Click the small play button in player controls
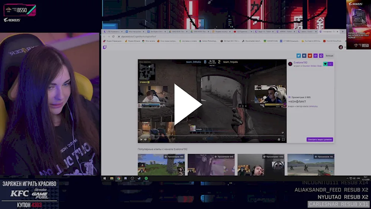The height and width of the screenshot is (209, 371). pos(141,140)
